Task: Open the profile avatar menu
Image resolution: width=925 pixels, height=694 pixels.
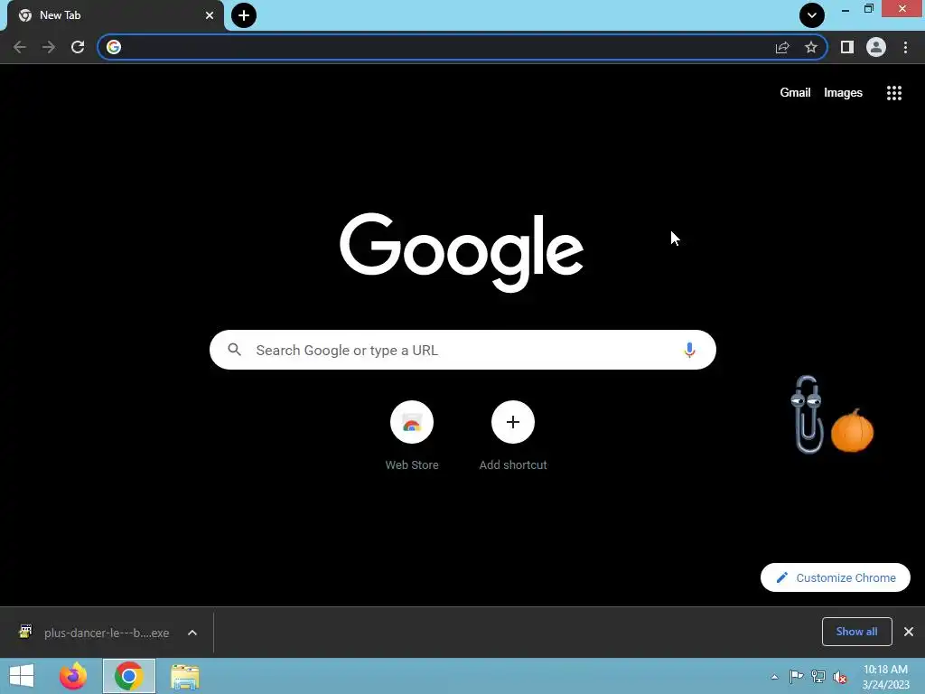Action: coord(875,47)
